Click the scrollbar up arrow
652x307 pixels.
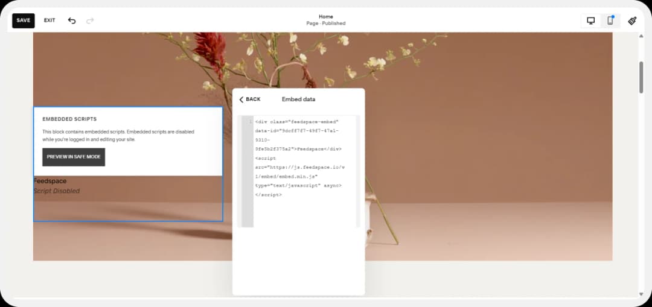[641, 37]
